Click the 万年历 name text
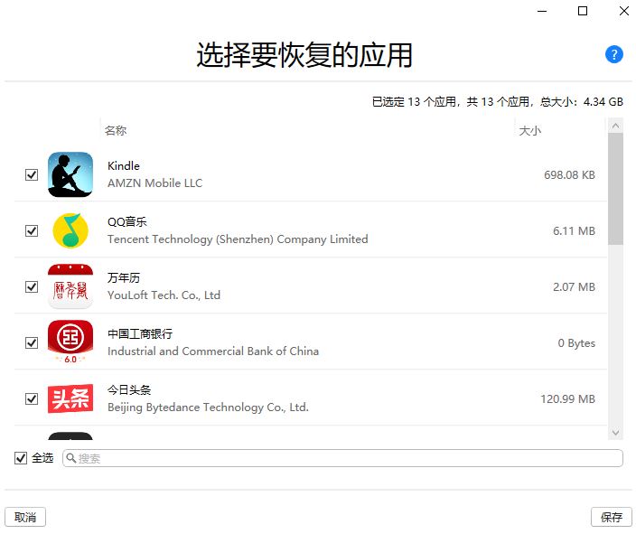636x534 pixels. [124, 278]
